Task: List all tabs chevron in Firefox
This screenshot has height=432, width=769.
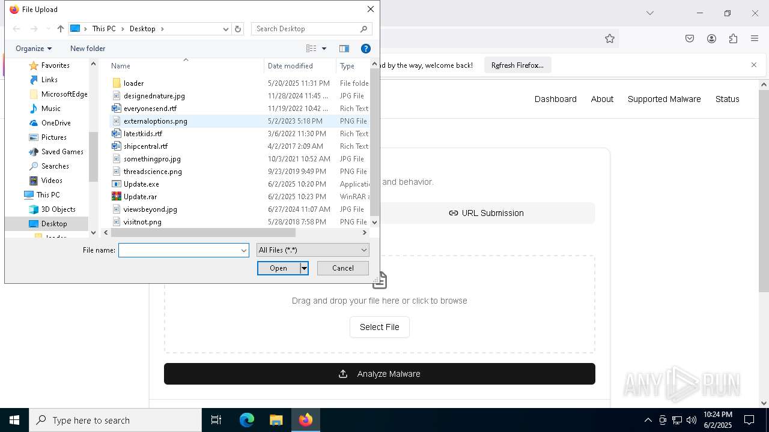Action: [649, 13]
